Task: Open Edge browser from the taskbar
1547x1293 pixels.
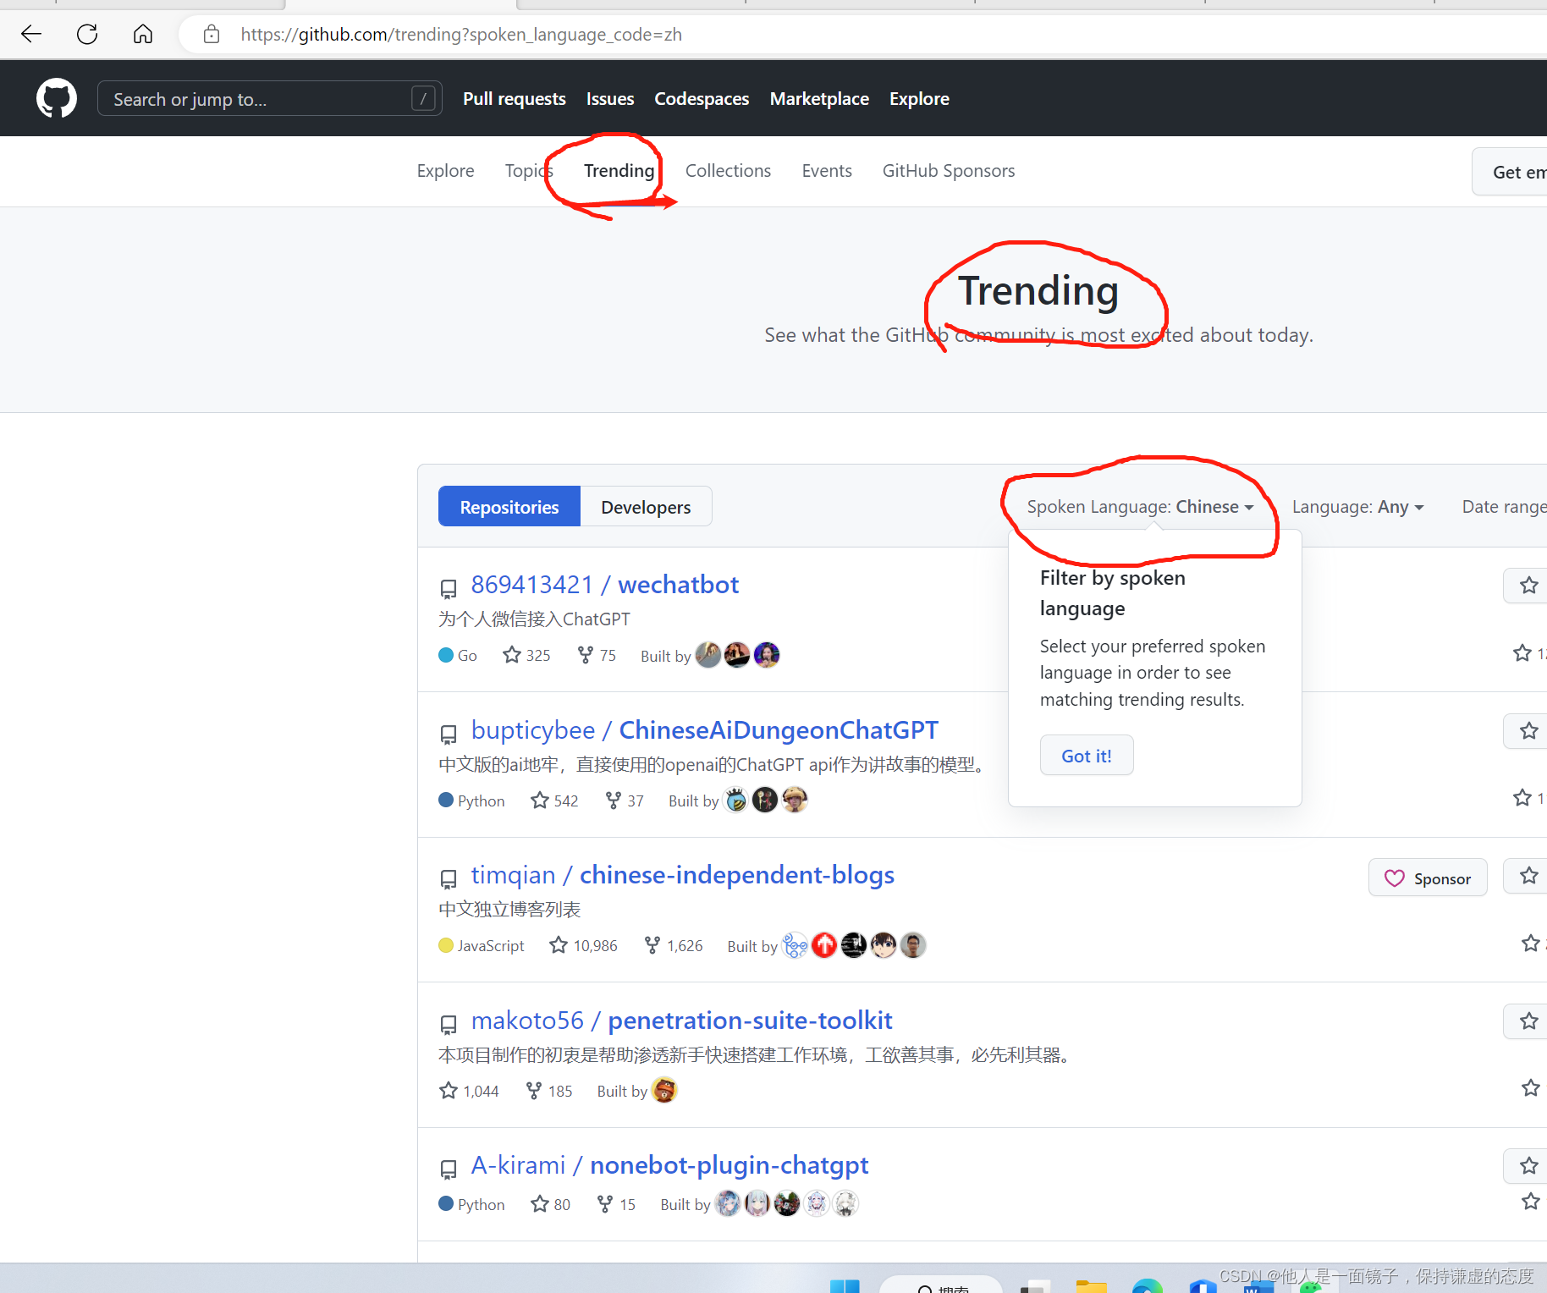Action: click(1148, 1286)
